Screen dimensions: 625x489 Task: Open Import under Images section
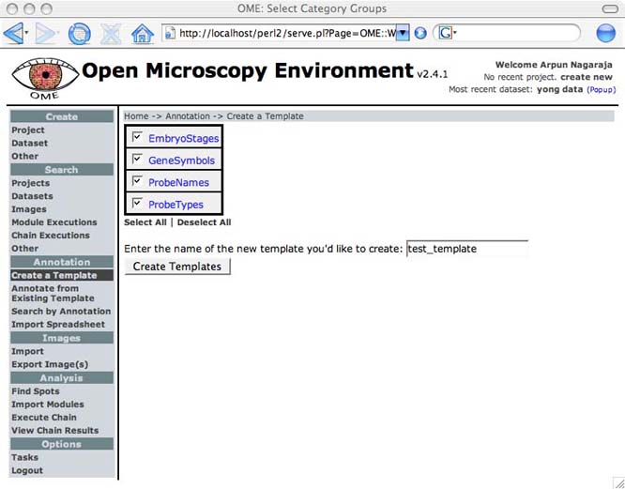[x=27, y=352]
